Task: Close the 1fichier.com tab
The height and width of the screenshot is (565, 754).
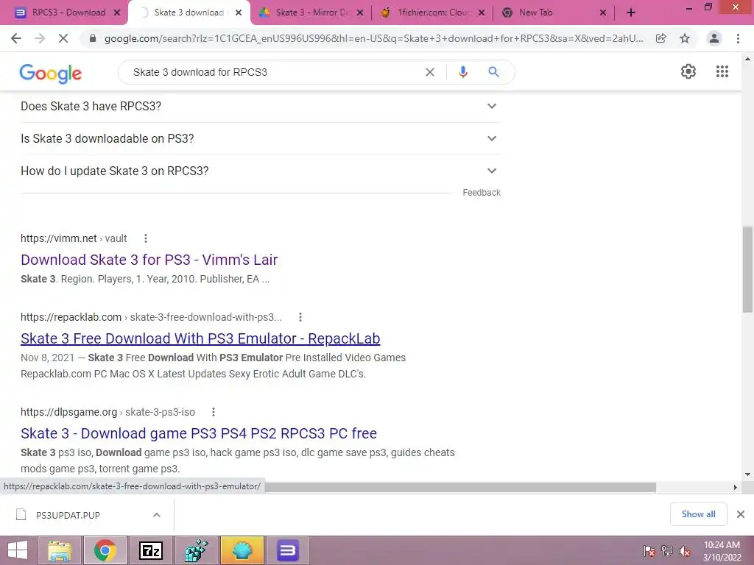Action: [482, 13]
